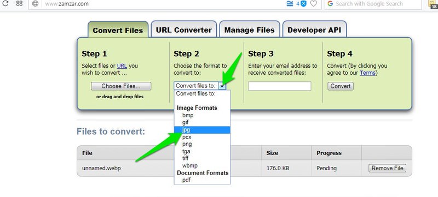Remove the unnamed.webp file from list
This screenshot has height=197, width=438.
point(387,168)
